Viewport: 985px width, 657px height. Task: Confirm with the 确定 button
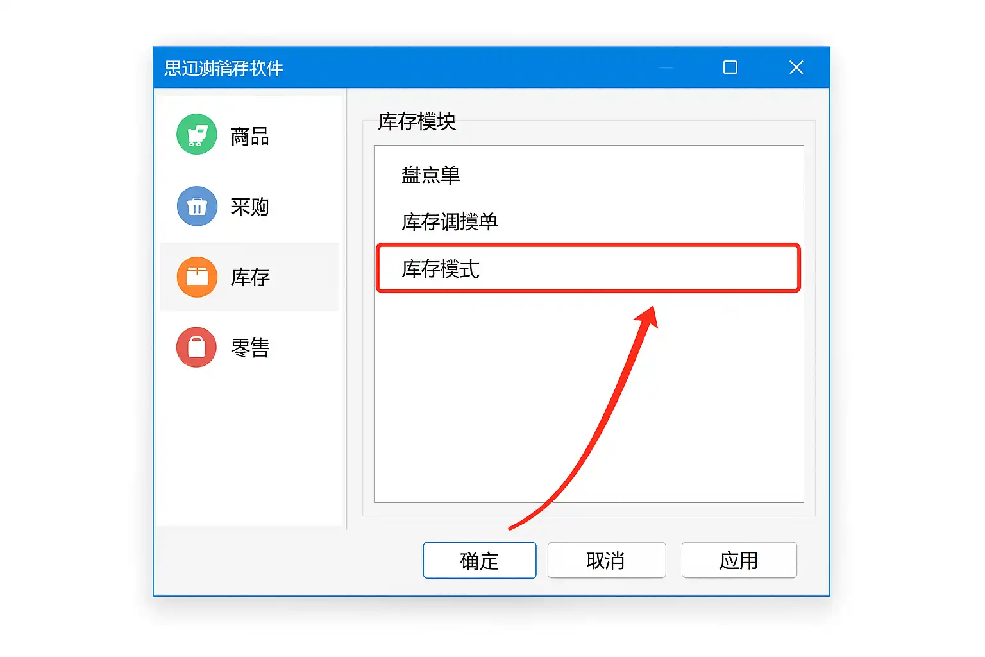(480, 560)
